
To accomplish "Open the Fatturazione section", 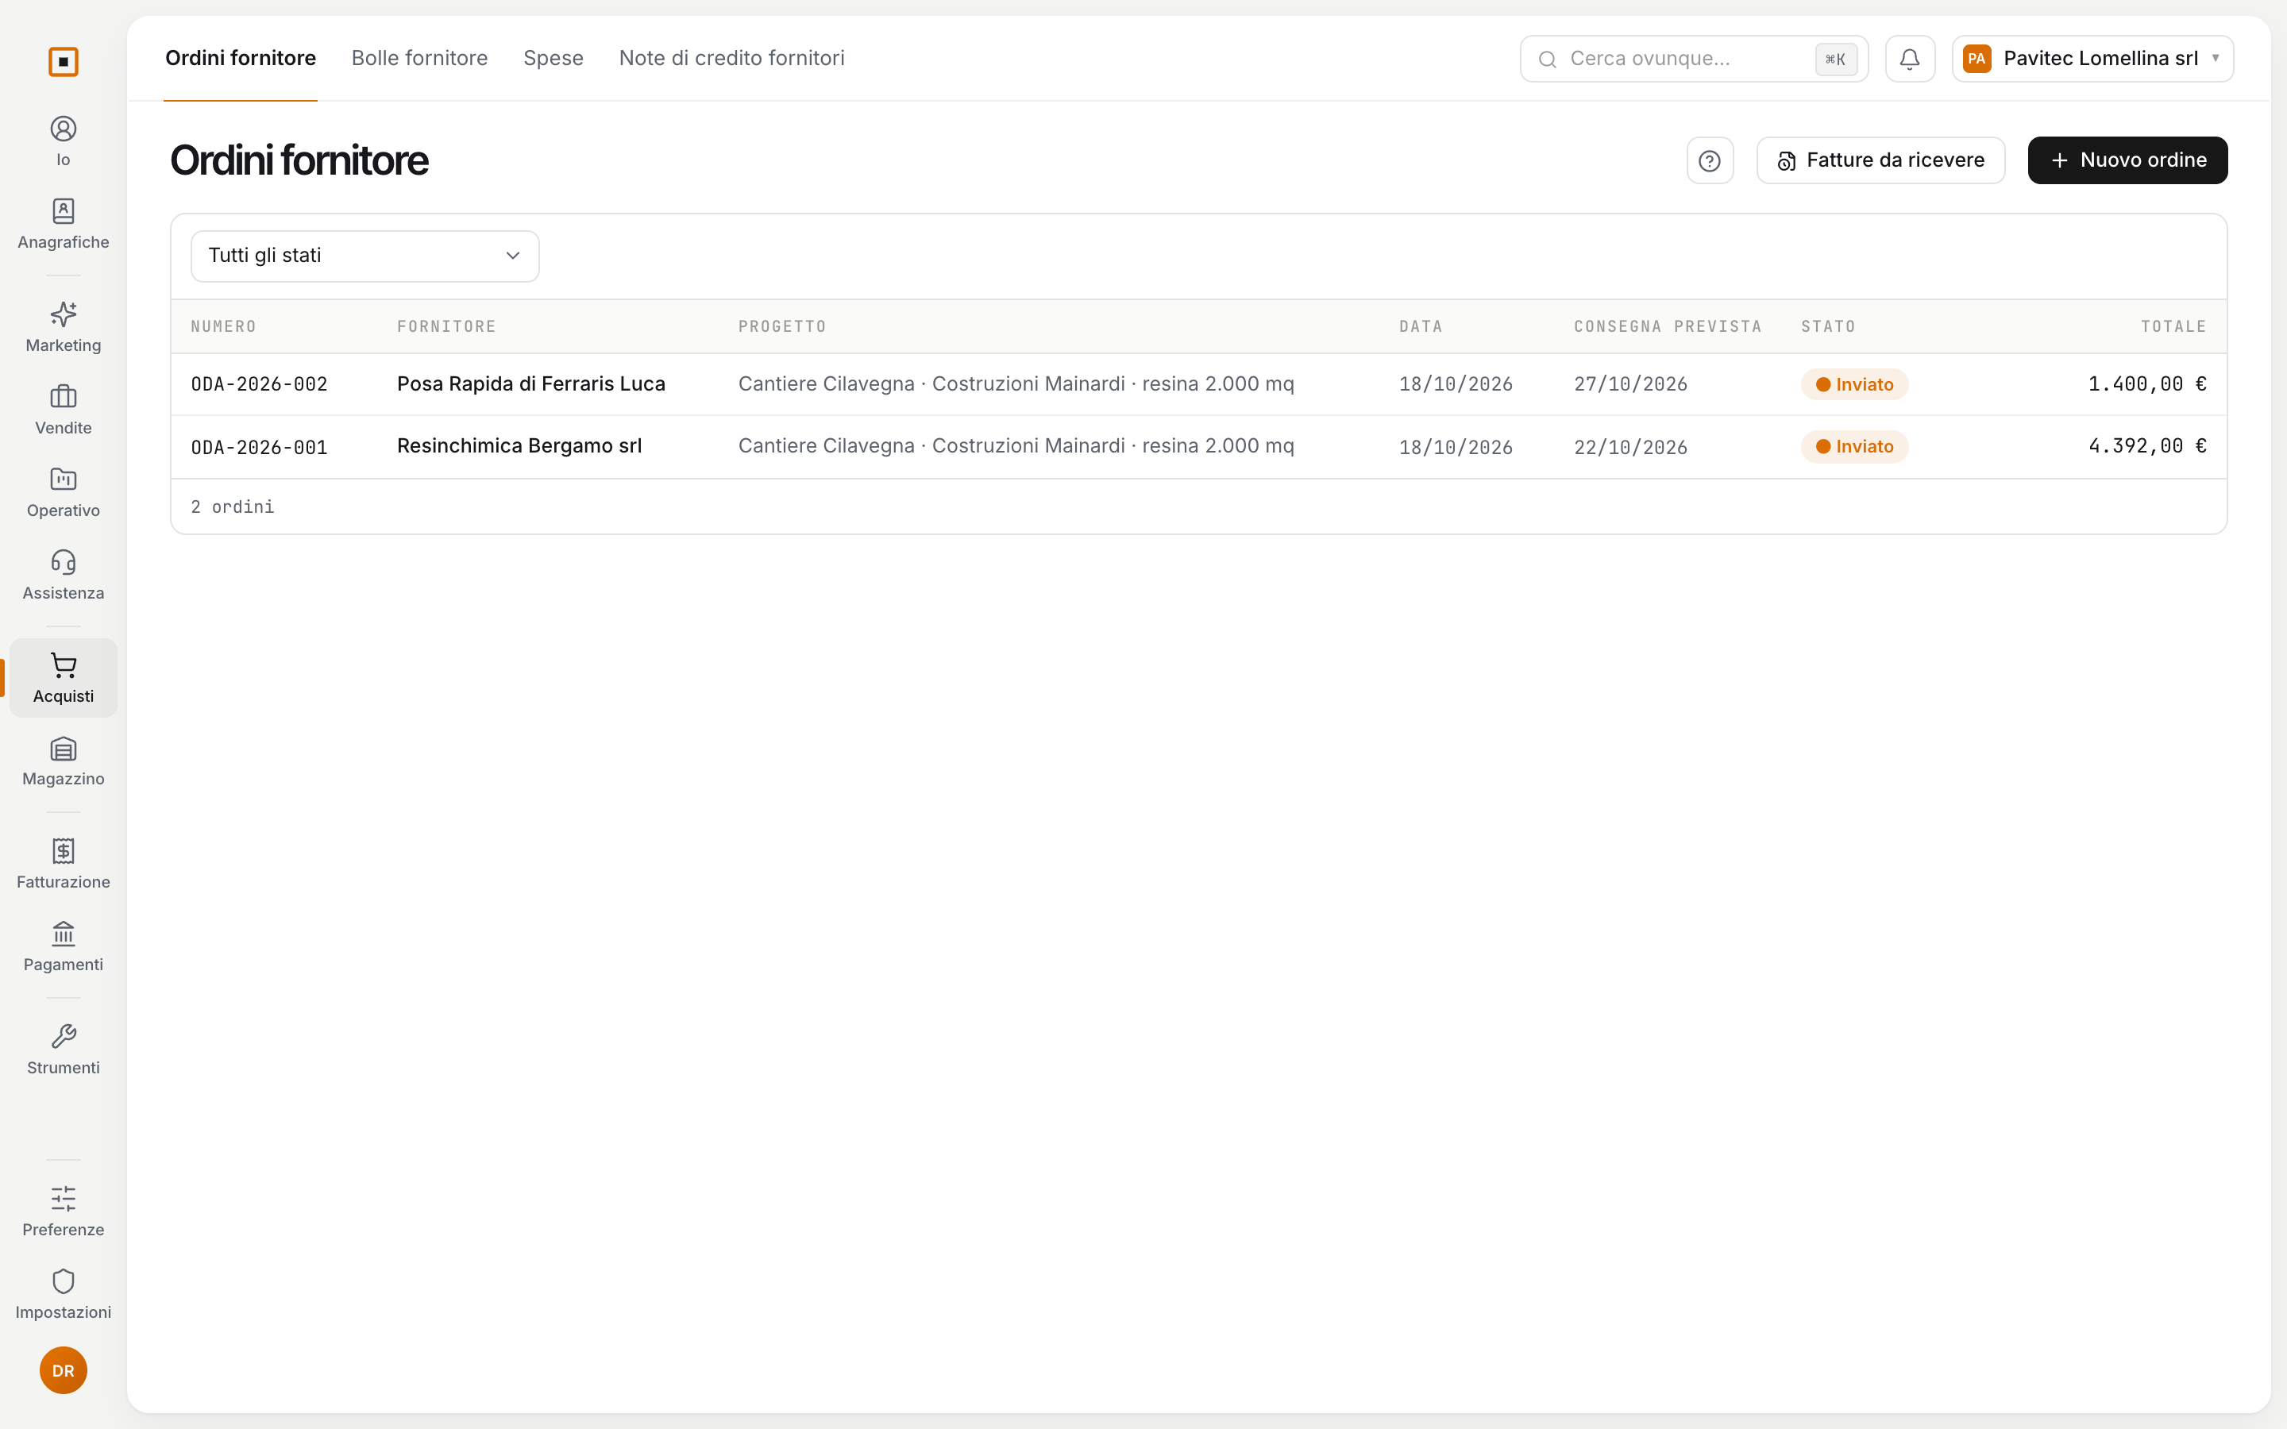I will (64, 864).
